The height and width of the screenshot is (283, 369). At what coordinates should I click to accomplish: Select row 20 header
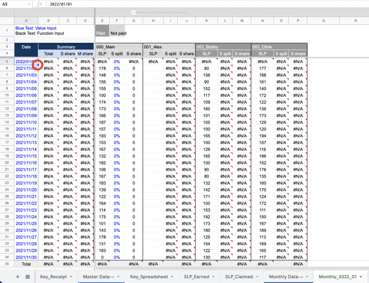(x=7, y=163)
